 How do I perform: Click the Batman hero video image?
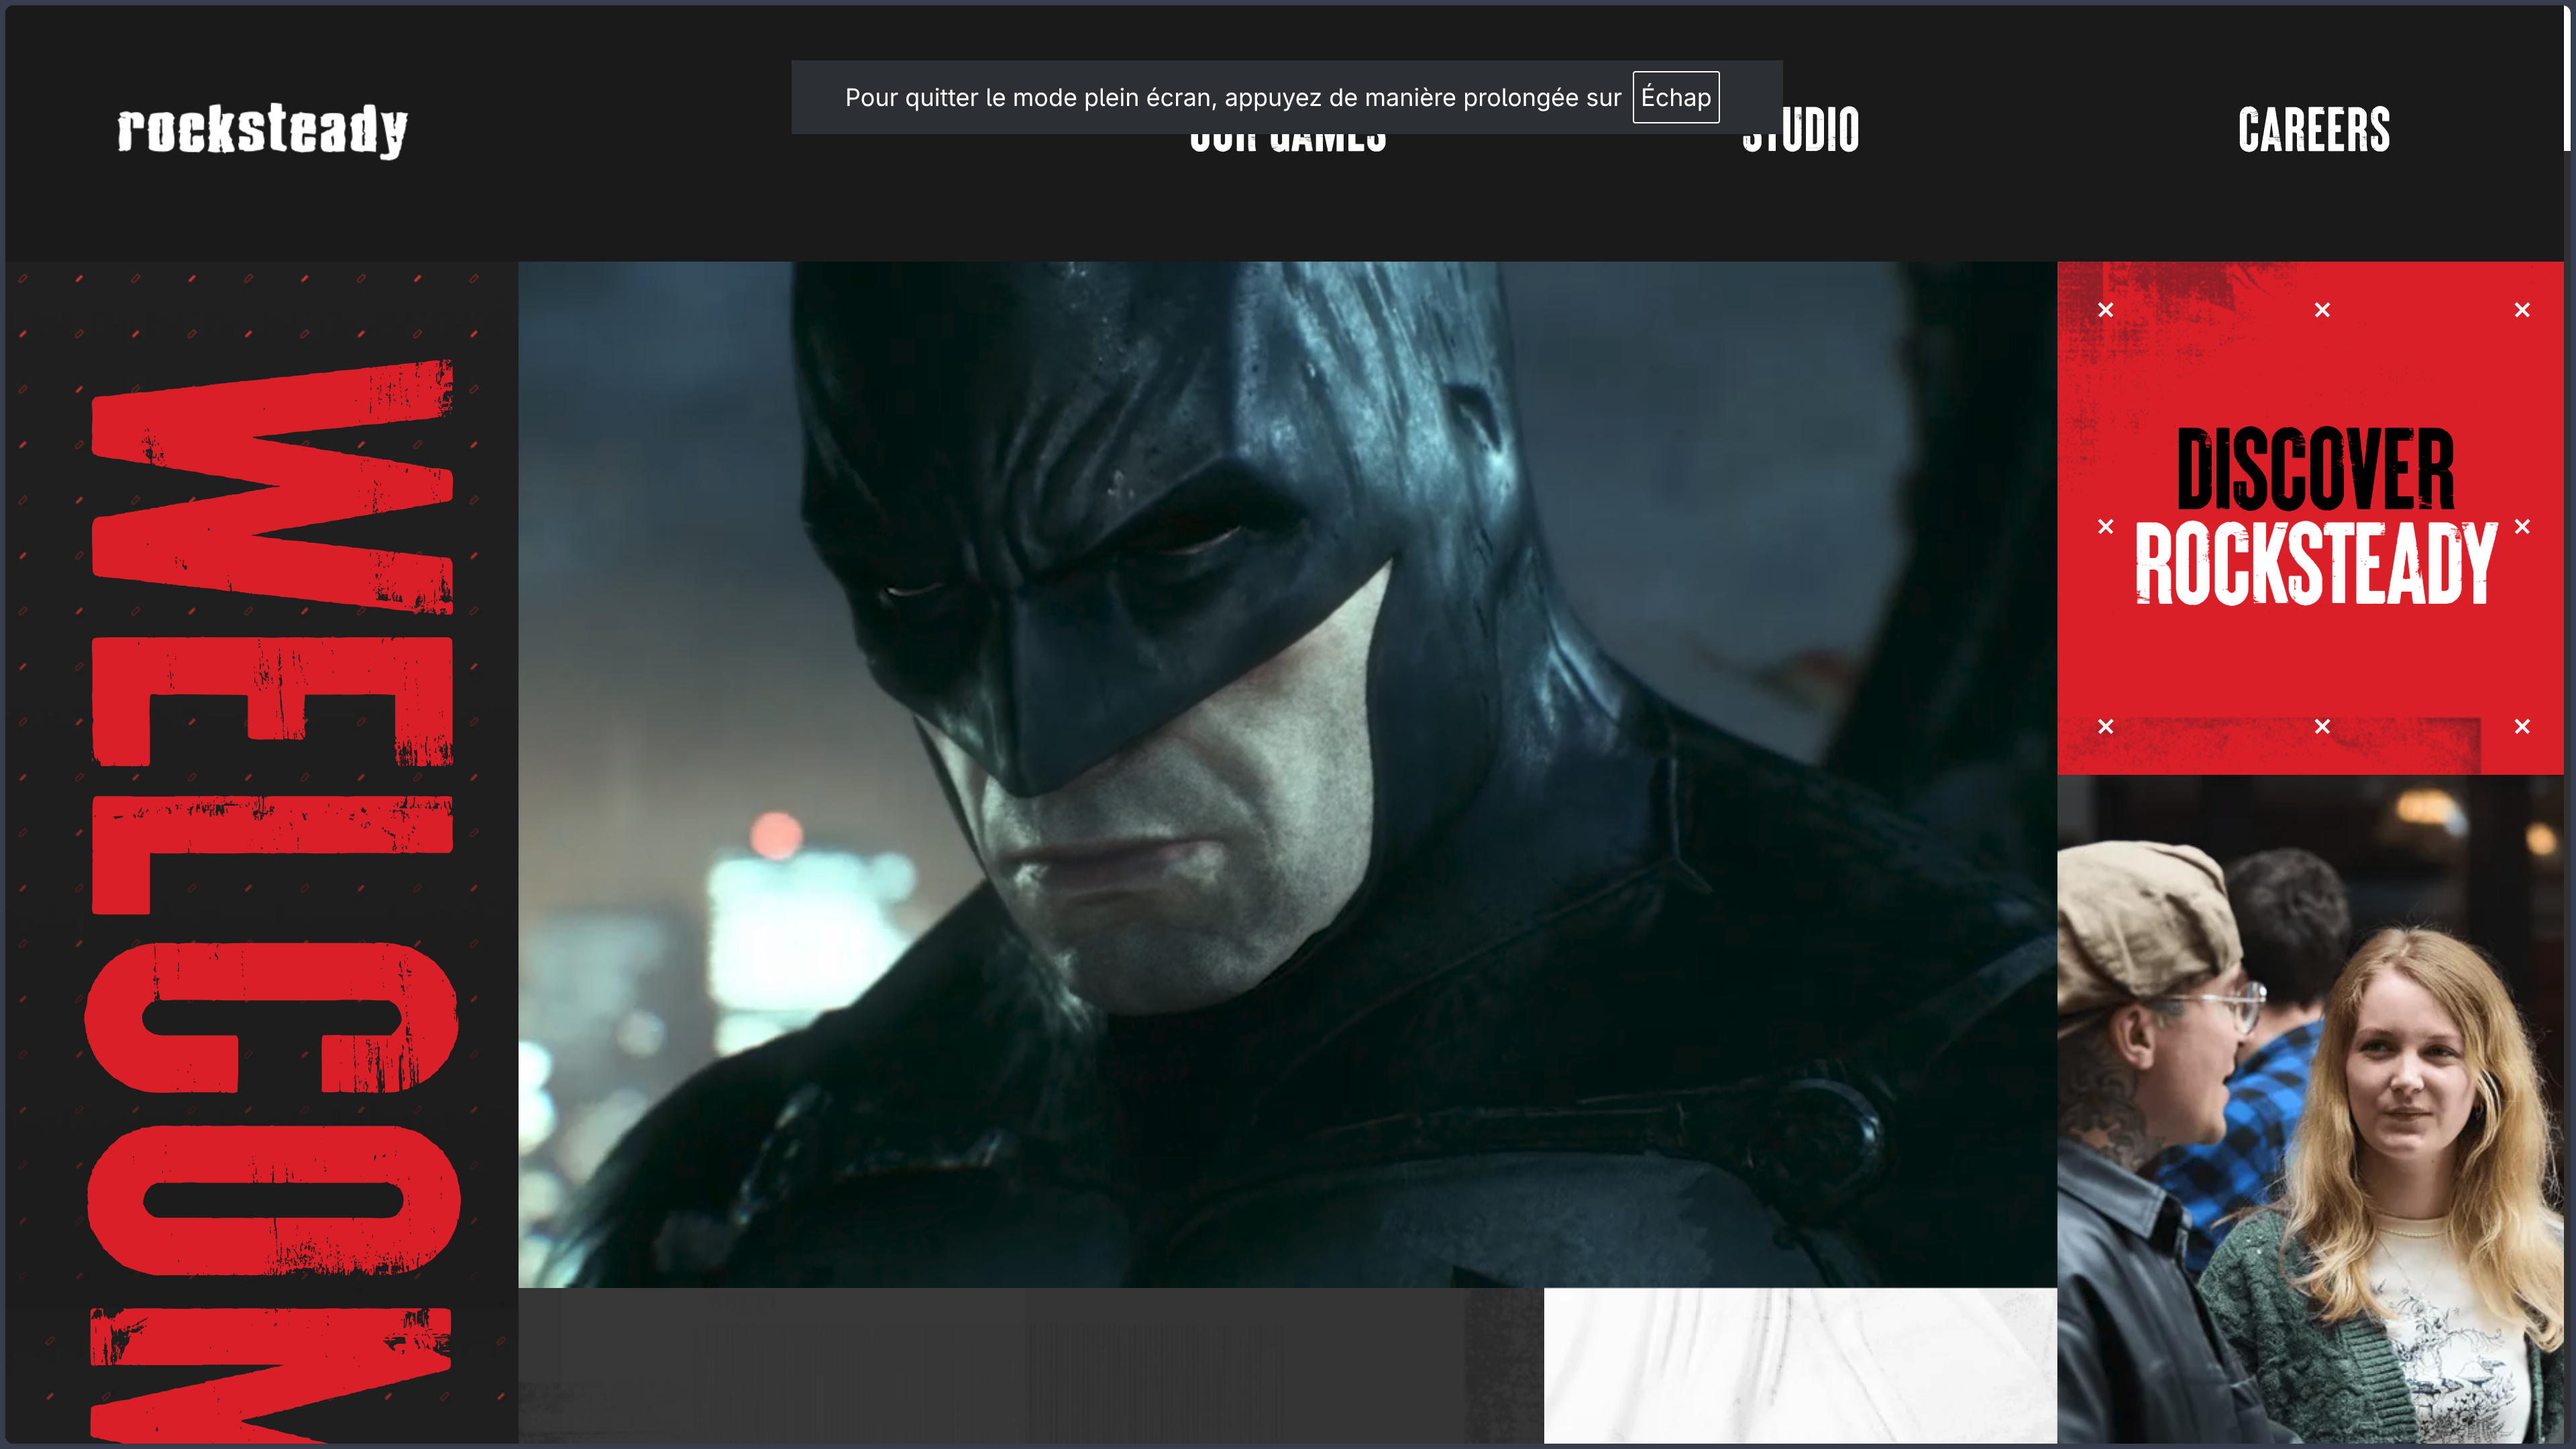coord(1287,774)
